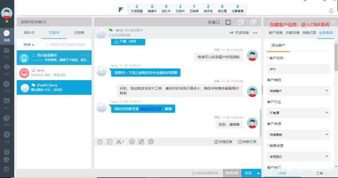Open the 排序 sort dropdown
The height and width of the screenshot is (178, 338).
pos(29,44)
